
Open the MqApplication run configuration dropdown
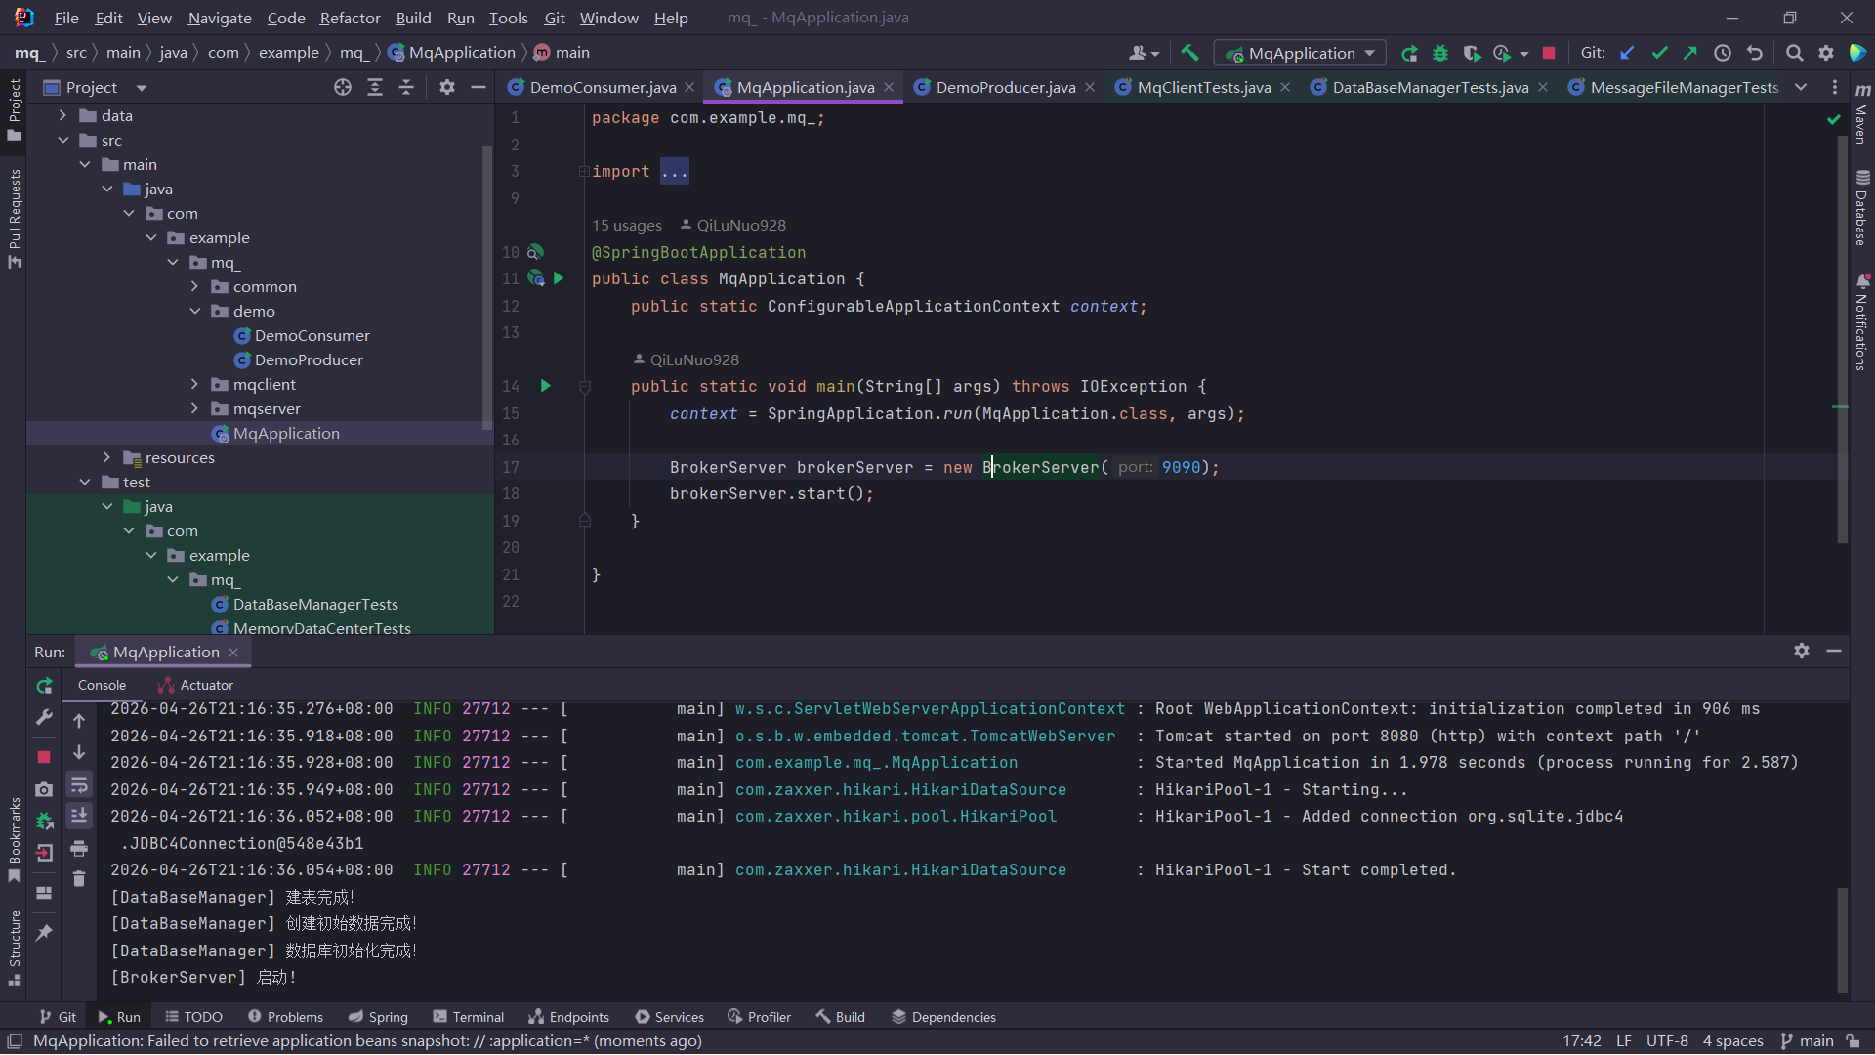click(x=1300, y=53)
